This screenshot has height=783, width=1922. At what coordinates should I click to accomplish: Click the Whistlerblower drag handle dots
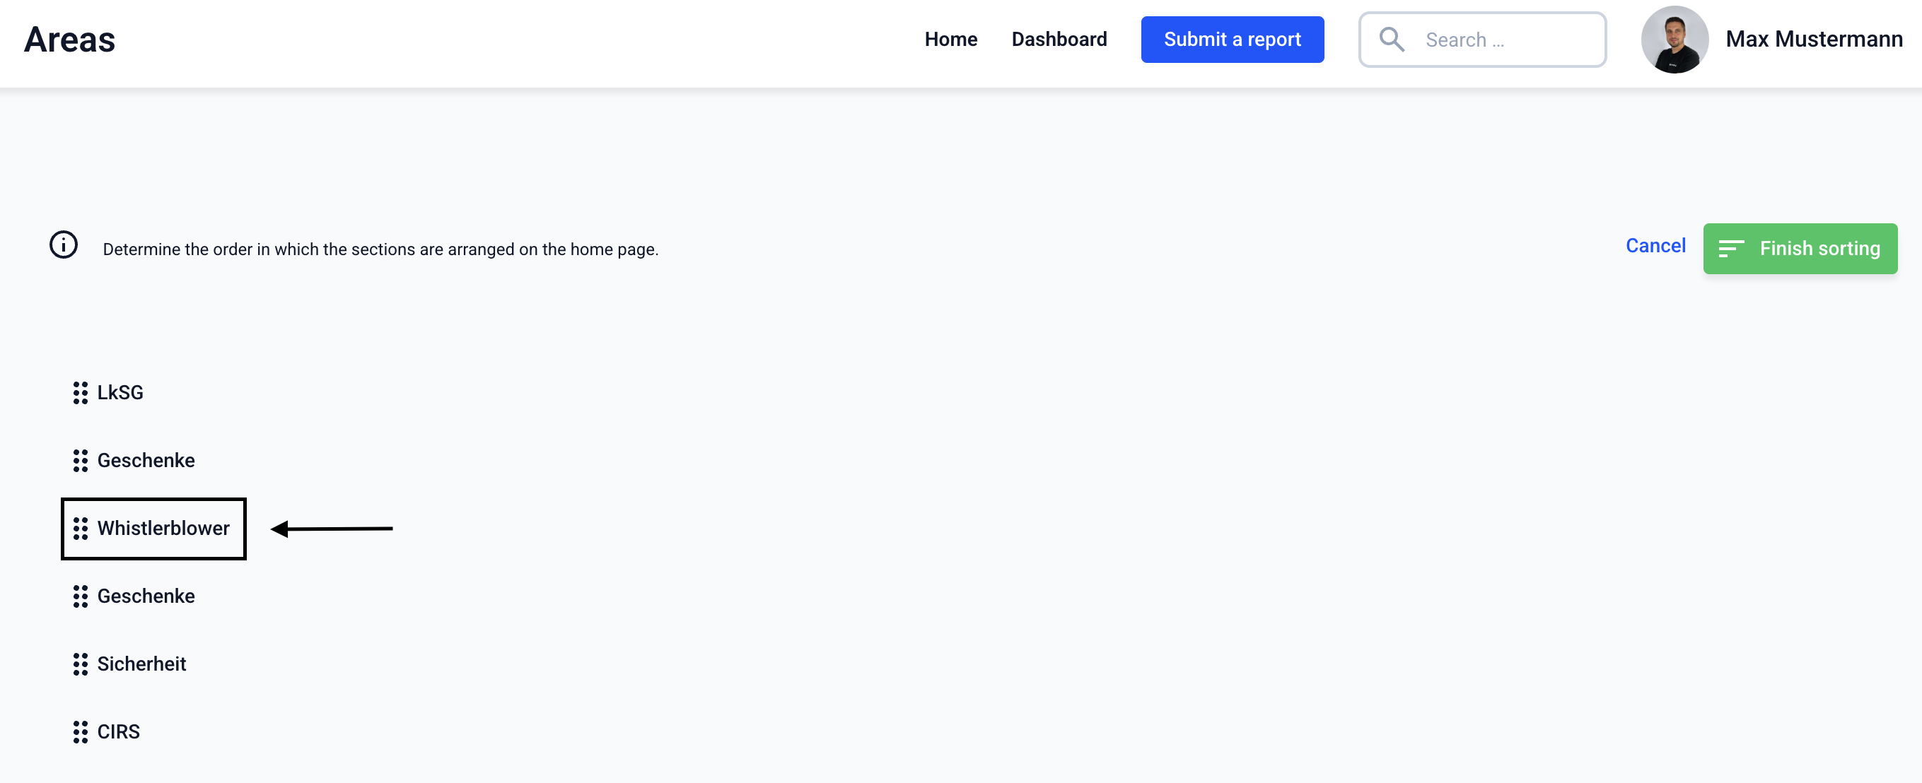click(81, 528)
